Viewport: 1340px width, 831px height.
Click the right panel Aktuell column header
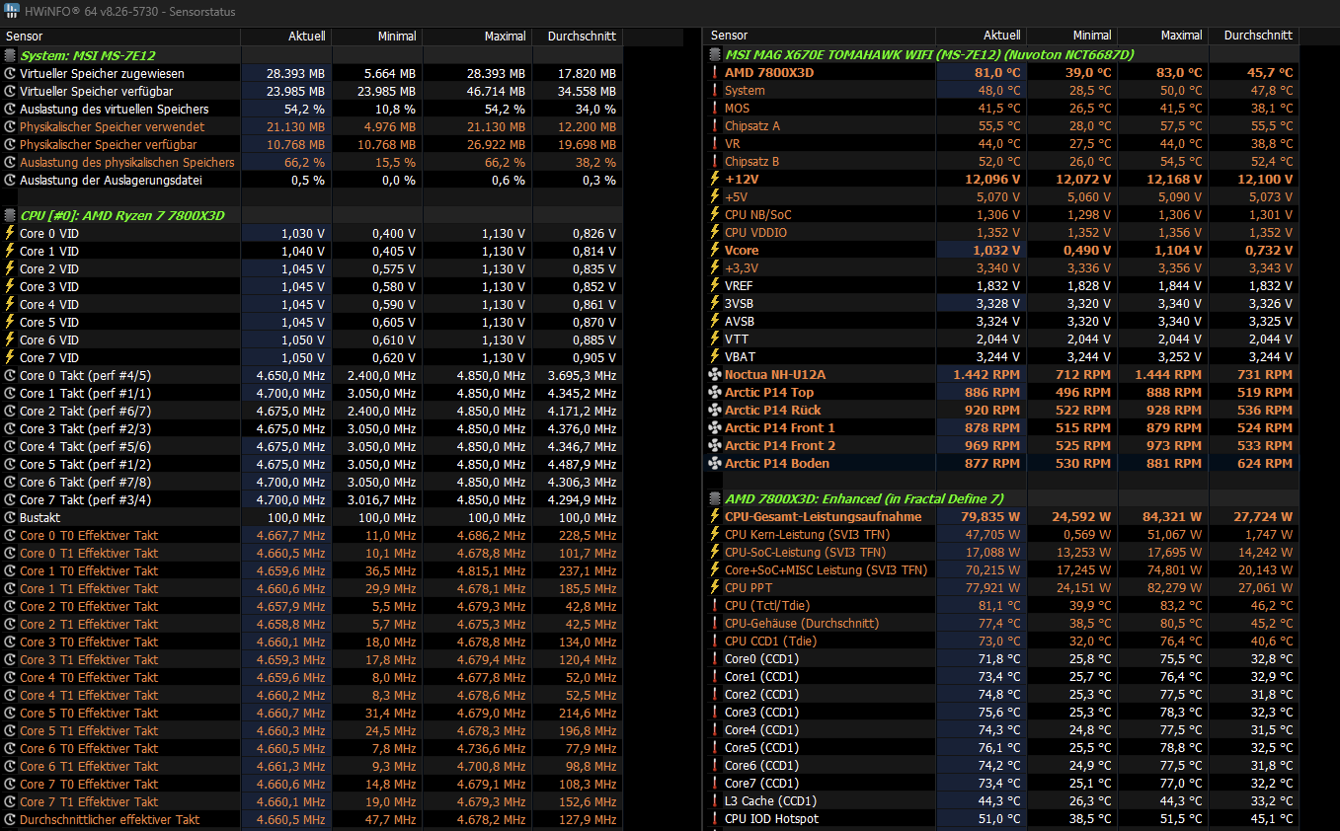[981, 36]
